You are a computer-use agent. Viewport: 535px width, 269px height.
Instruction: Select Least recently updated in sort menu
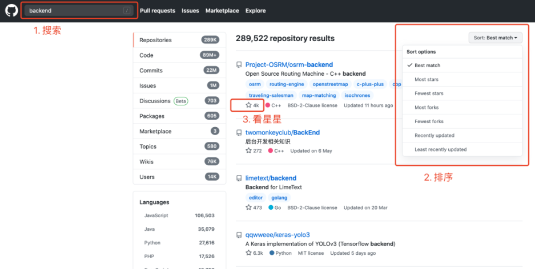point(462,149)
